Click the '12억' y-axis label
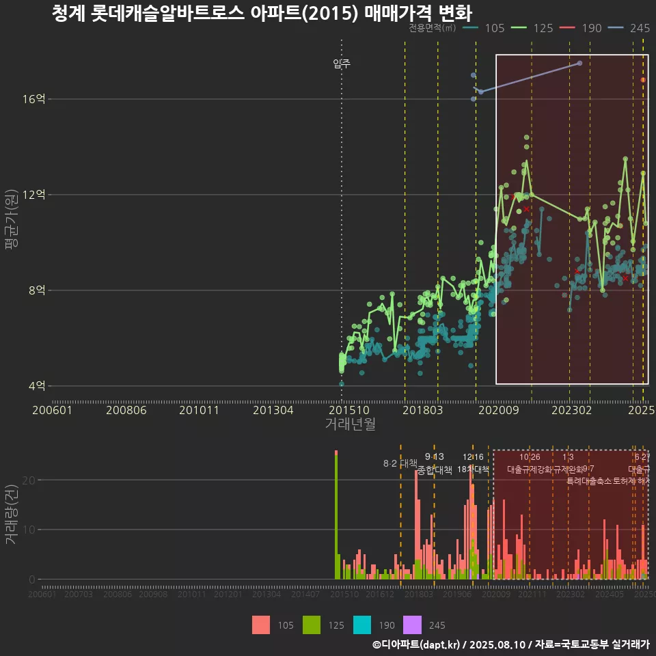This screenshot has height=656, width=656. point(34,195)
